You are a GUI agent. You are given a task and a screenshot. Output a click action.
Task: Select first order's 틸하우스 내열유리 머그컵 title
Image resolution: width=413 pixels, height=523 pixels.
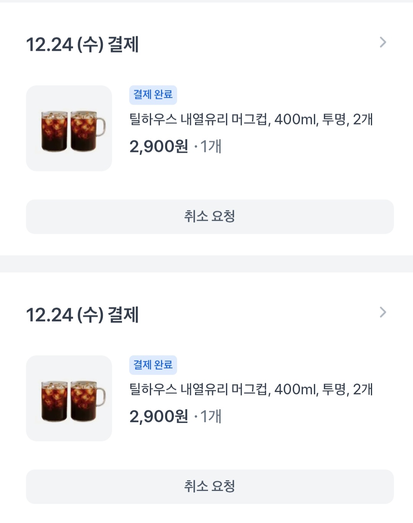[x=251, y=120]
